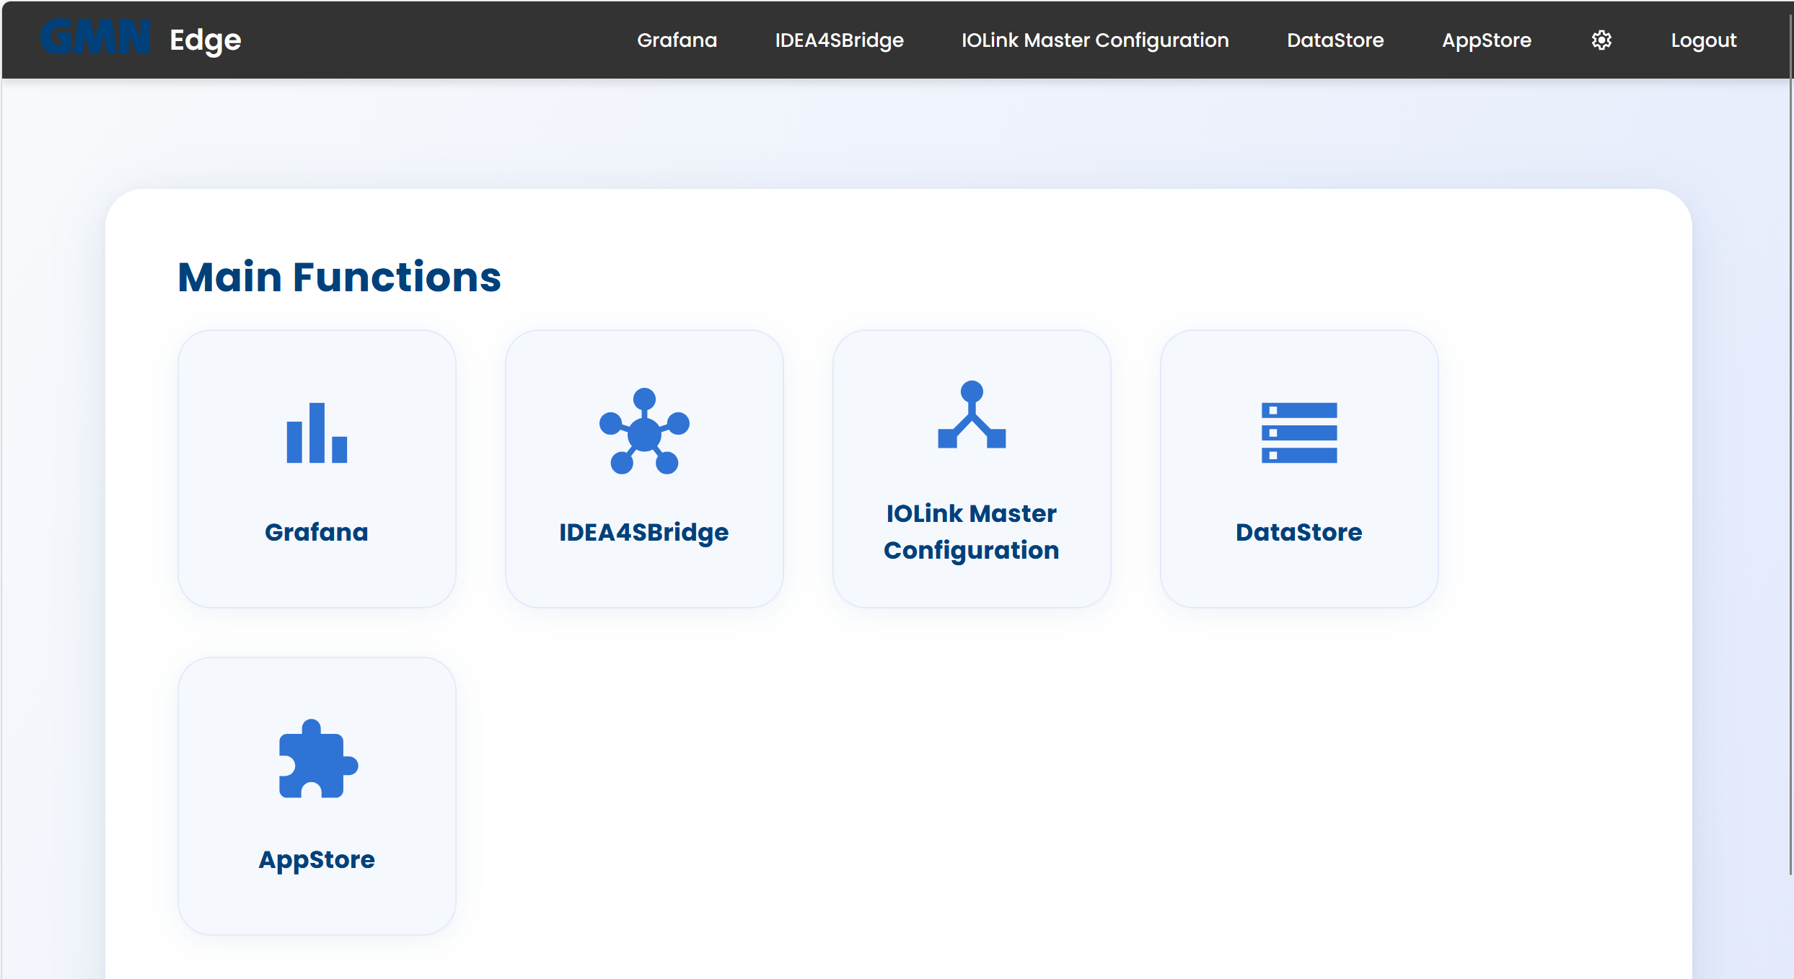Open the Grafana card label
This screenshot has width=1794, height=979.
(317, 532)
